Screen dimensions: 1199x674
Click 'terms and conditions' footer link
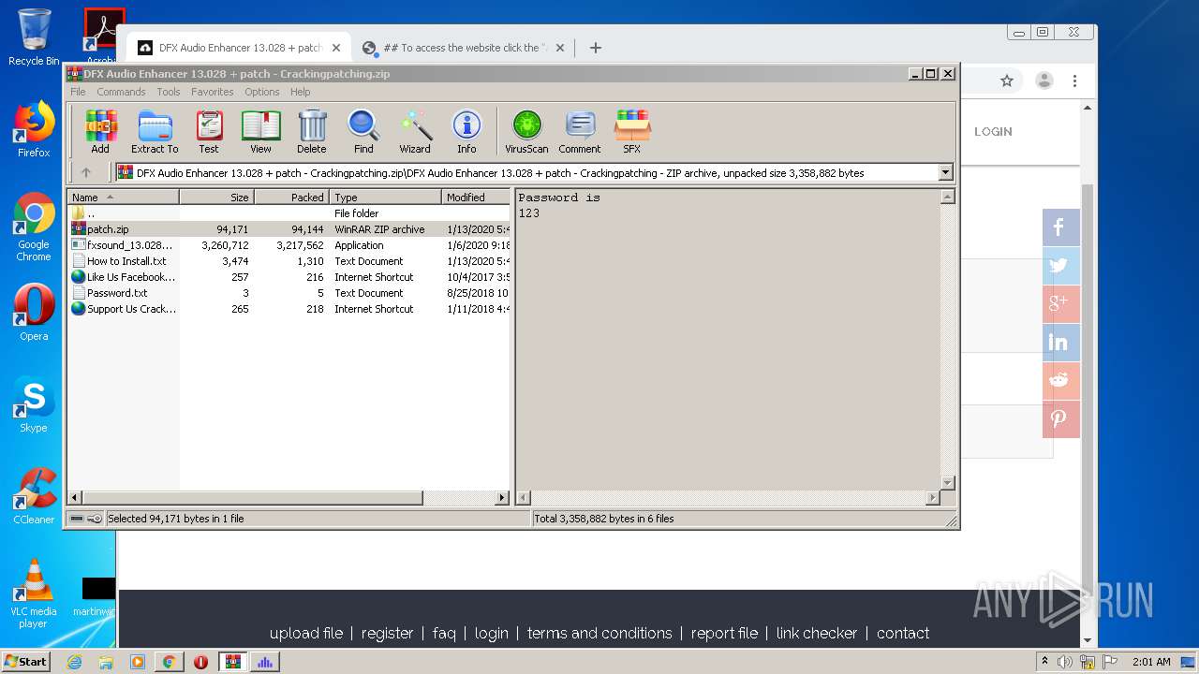(599, 633)
